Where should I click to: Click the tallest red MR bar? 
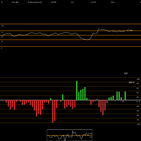53,111
